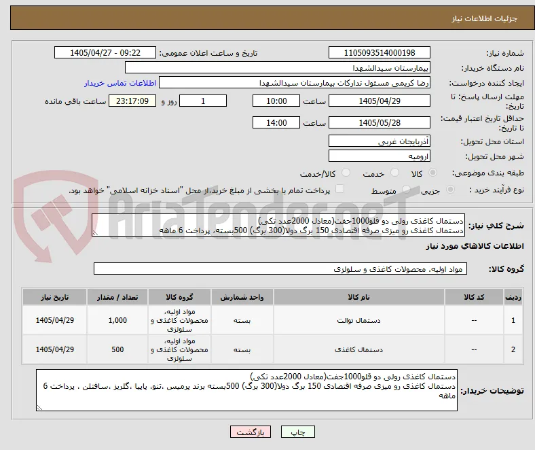The width and height of the screenshot is (535, 450).
Task: Click the گروه کالا column header
Action: click(179, 297)
